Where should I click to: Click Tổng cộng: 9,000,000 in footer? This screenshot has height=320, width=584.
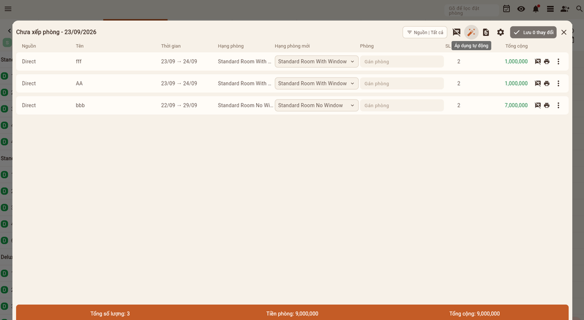[474, 314]
